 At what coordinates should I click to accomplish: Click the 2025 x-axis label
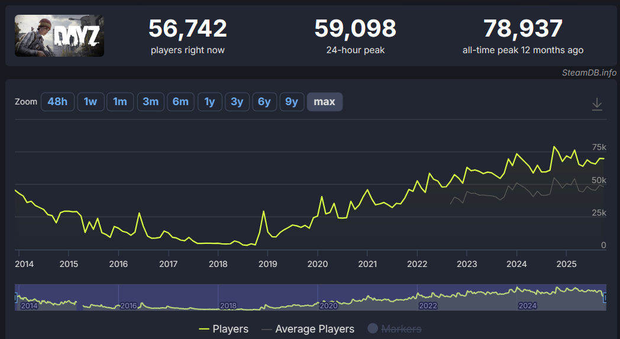coord(566,264)
